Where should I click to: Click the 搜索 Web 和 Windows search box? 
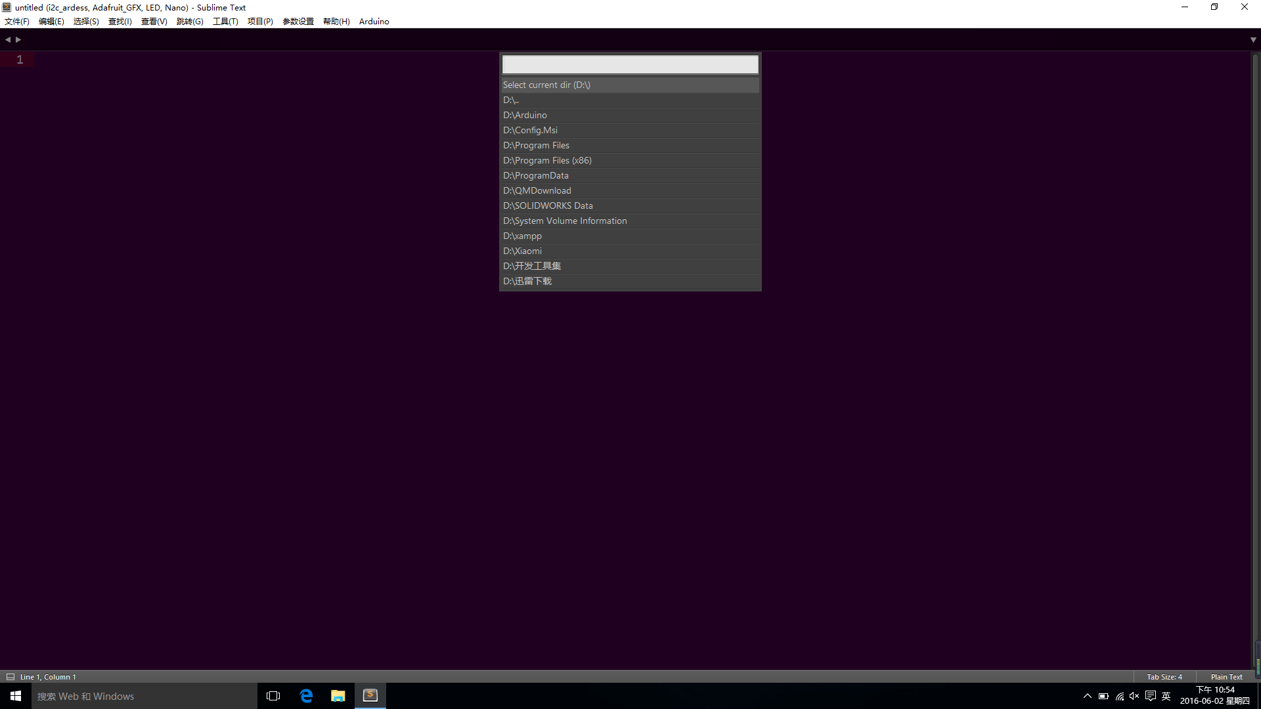pos(144,696)
